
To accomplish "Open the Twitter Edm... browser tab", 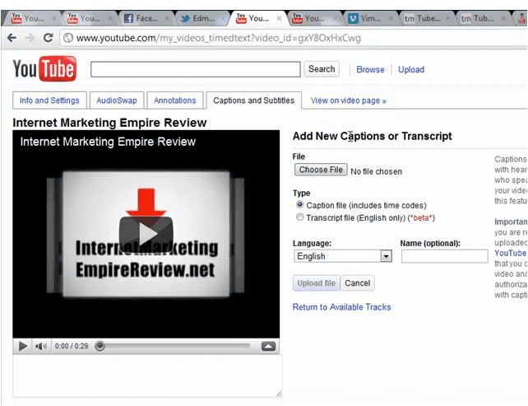I will point(202,18).
